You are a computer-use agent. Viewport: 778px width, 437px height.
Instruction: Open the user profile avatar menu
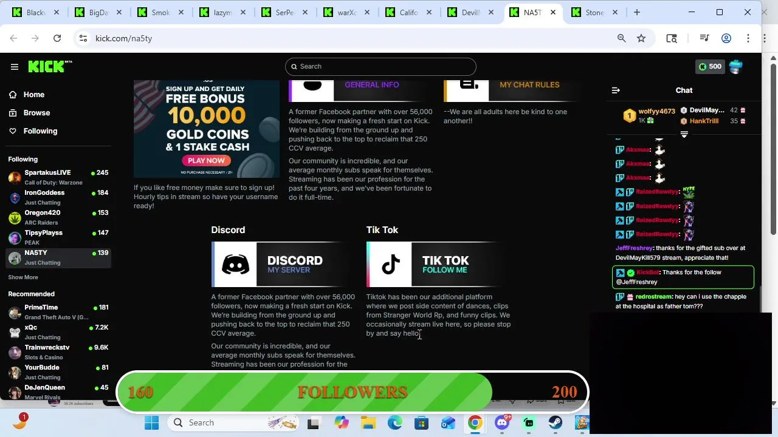coord(736,66)
